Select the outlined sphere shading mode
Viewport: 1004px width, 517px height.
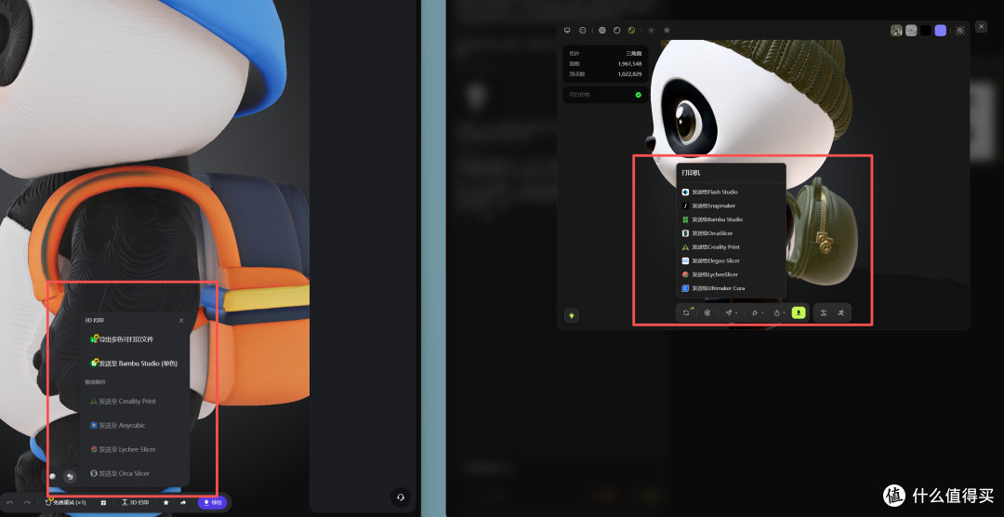click(616, 30)
